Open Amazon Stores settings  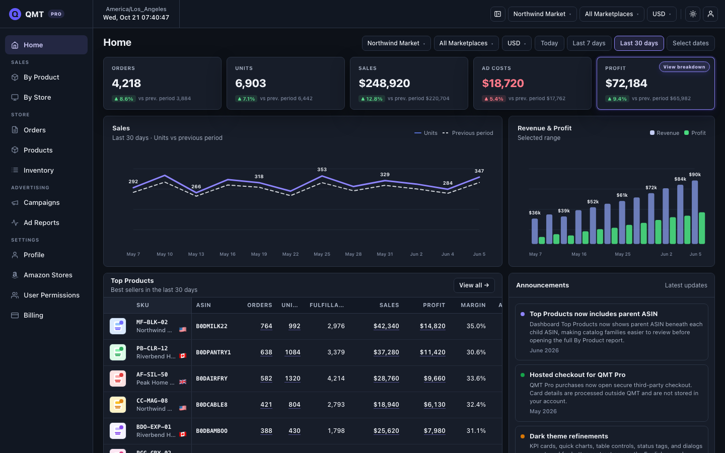46,275
